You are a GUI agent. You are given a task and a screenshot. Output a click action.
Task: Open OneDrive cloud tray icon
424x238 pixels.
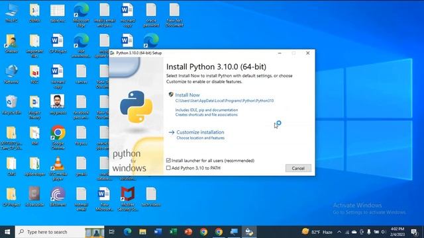pyautogui.click(x=354, y=232)
